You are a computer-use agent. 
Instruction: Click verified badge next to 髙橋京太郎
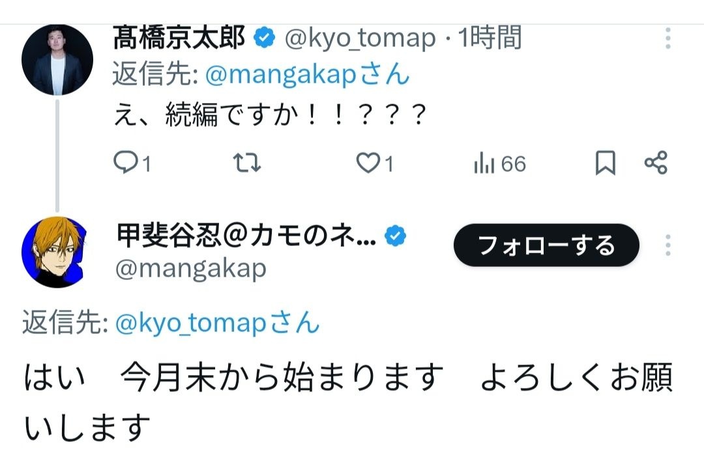tap(264, 38)
